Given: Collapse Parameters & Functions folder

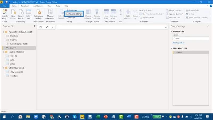Looking at the screenshot, I should [x=3, y=32].
